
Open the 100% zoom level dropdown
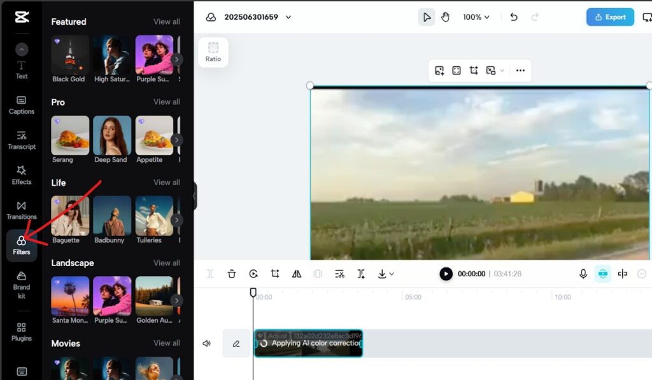click(x=476, y=17)
